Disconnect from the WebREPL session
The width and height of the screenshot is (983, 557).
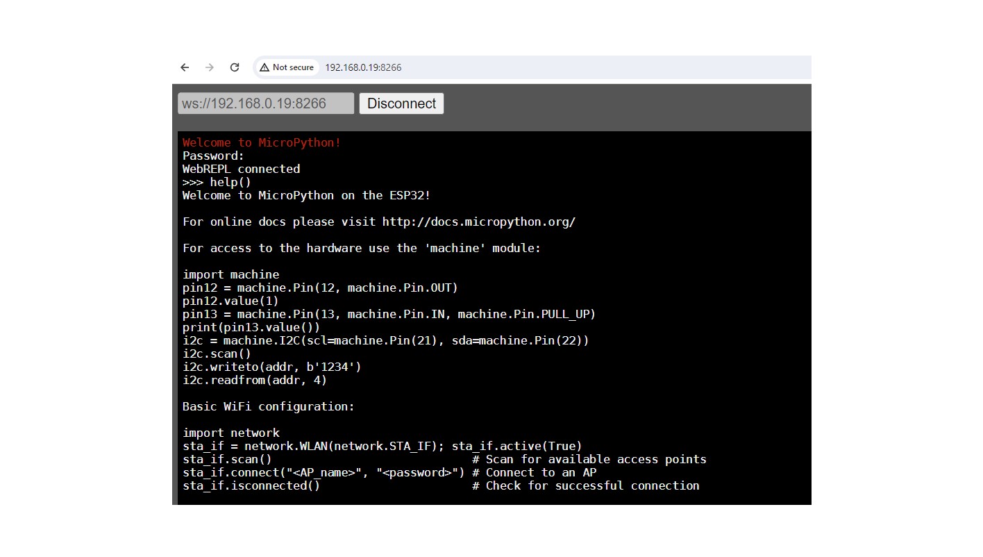click(401, 103)
